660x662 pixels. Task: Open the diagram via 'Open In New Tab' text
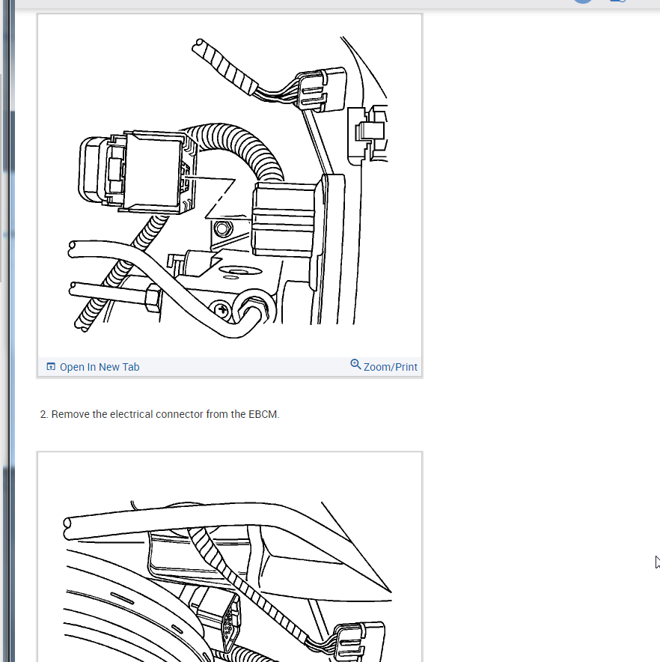(x=100, y=367)
